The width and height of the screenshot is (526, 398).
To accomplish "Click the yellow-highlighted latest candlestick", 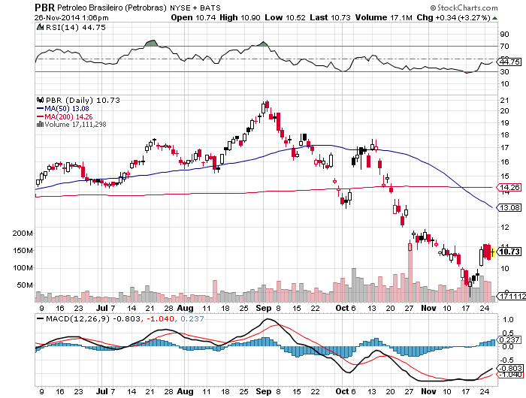I will [x=493, y=252].
